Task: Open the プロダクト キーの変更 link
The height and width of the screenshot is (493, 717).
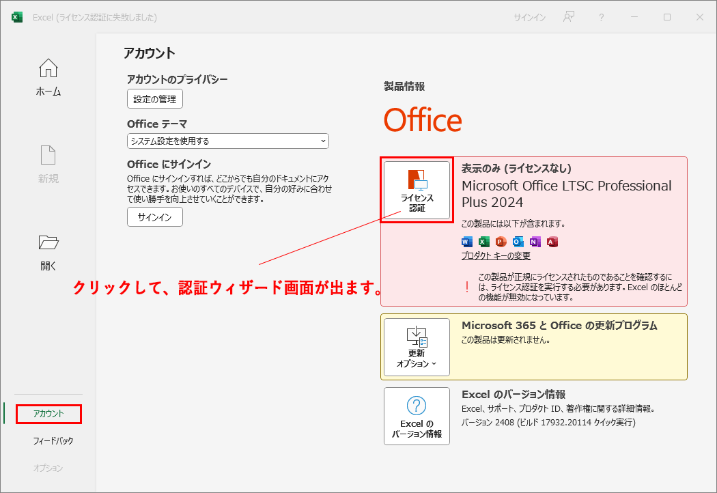Action: click(x=496, y=255)
